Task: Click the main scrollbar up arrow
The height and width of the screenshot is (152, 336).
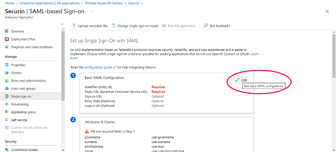Action: 334,32
